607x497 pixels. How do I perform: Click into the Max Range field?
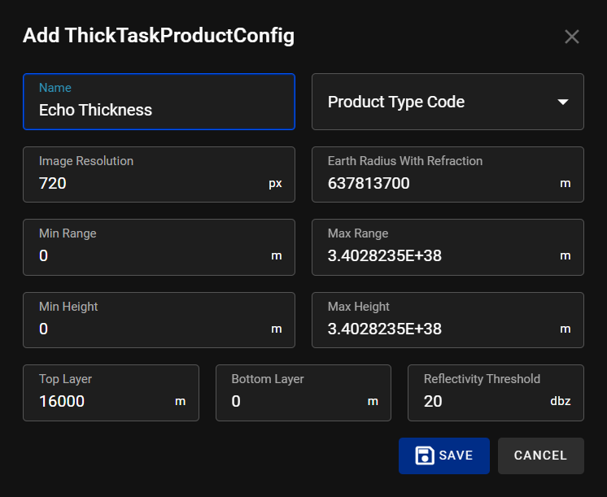pos(435,256)
